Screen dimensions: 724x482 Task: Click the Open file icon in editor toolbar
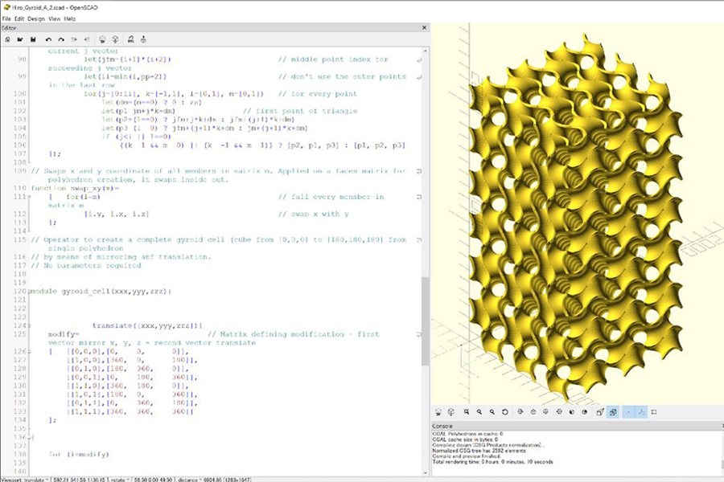pos(20,39)
